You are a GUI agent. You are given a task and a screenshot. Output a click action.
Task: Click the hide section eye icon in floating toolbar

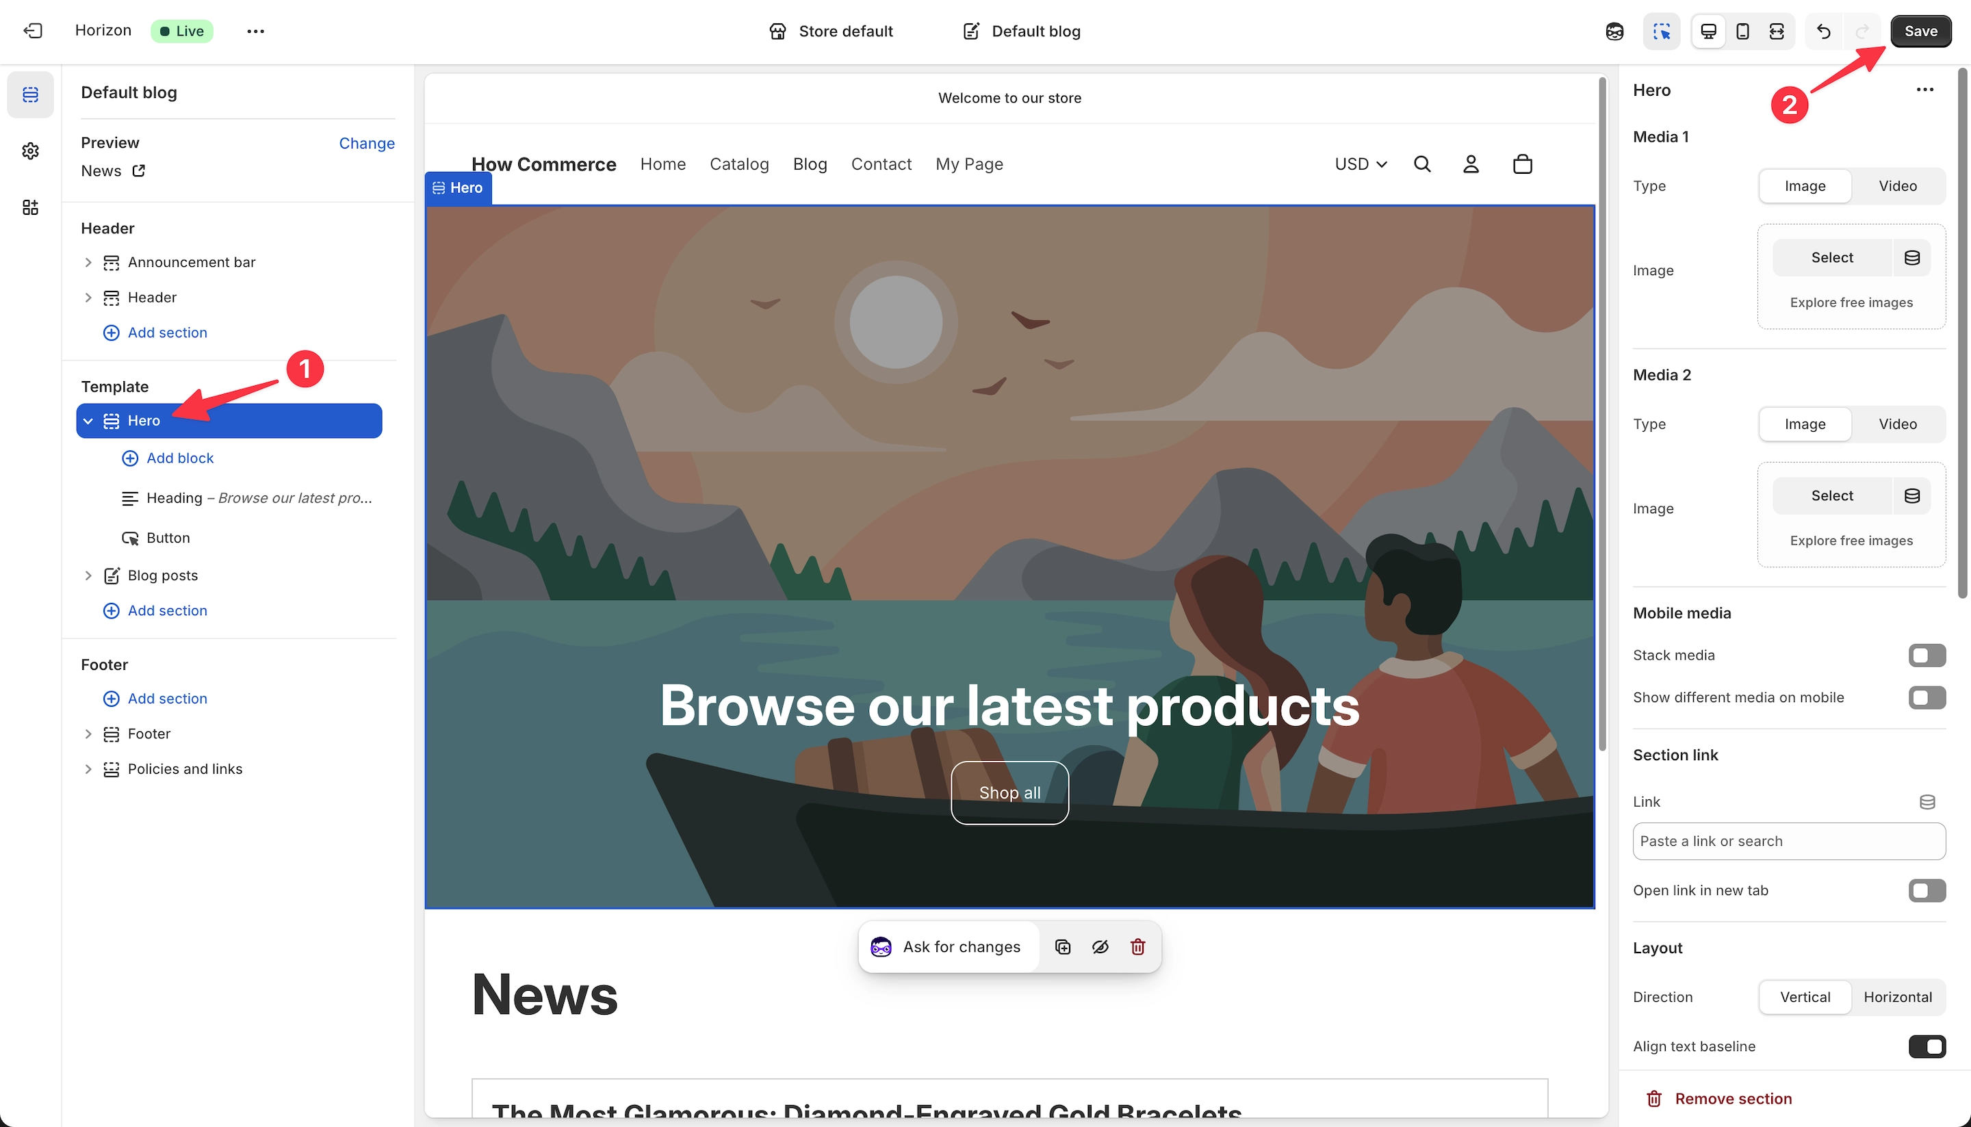tap(1100, 946)
